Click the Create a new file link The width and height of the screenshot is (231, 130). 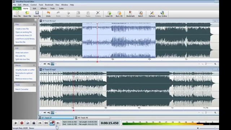click(x=22, y=29)
